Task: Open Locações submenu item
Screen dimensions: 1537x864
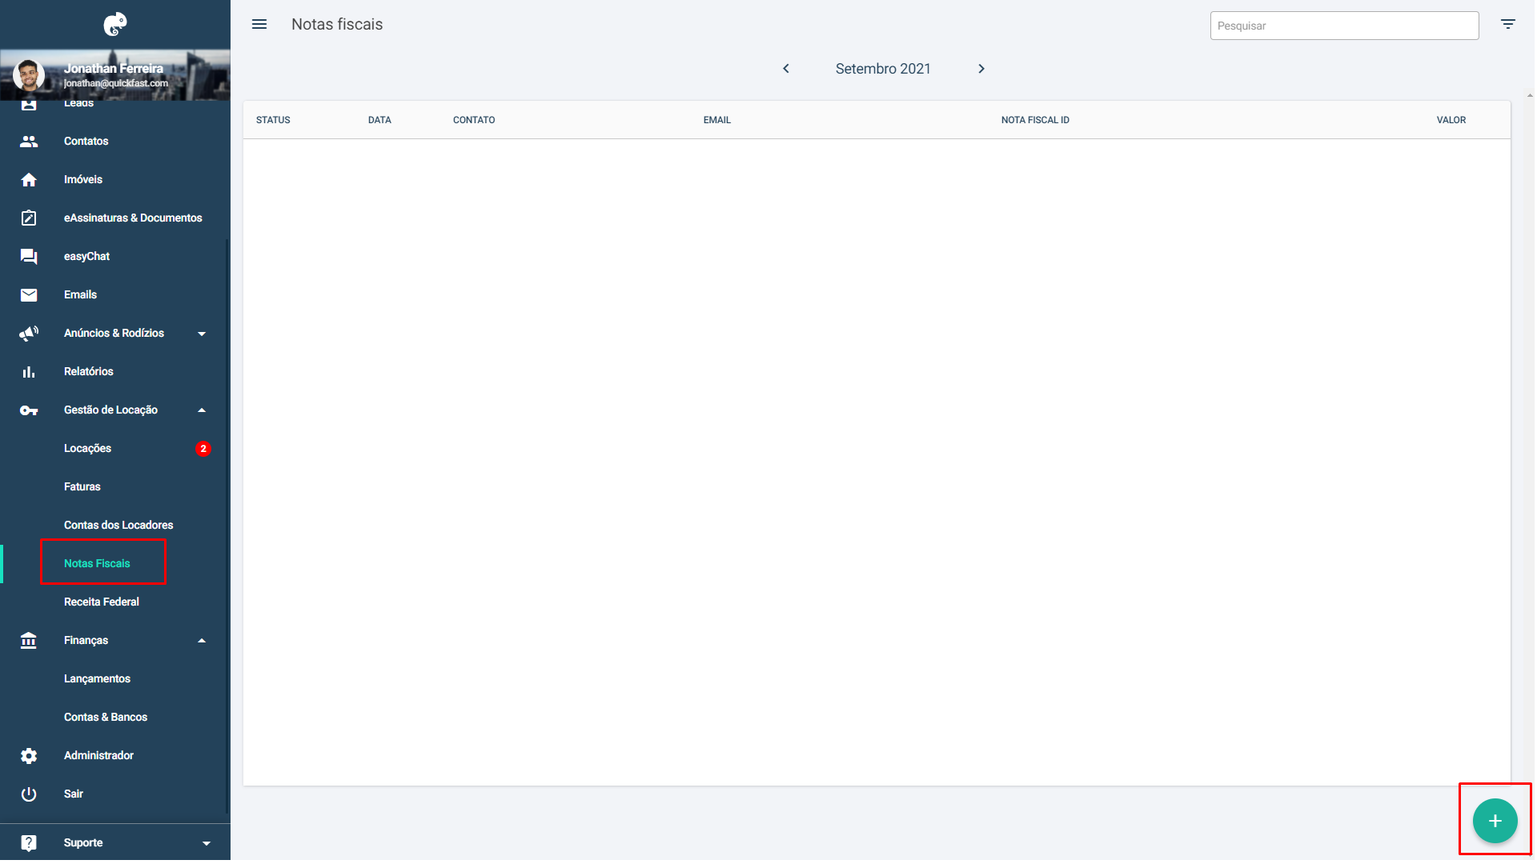Action: 88,449
